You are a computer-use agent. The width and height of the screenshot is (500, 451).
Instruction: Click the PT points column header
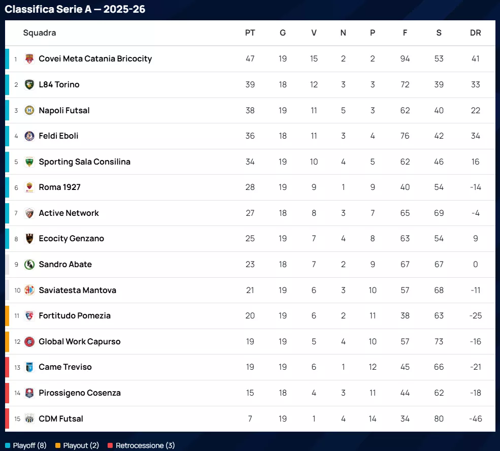[x=250, y=33]
